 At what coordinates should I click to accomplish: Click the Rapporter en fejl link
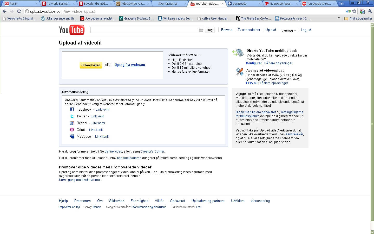[69, 207]
